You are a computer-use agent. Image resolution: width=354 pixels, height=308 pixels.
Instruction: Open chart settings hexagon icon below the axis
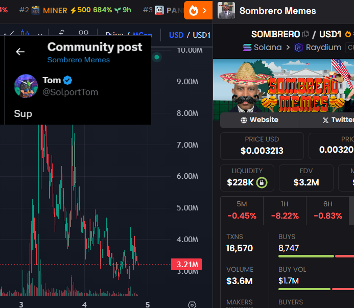click(x=192, y=305)
